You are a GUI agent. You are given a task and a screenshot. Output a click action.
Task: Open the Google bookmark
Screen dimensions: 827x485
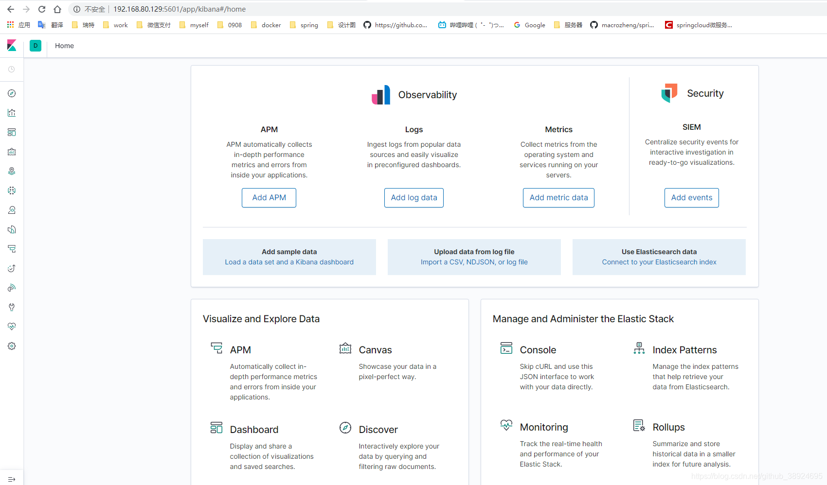point(530,25)
